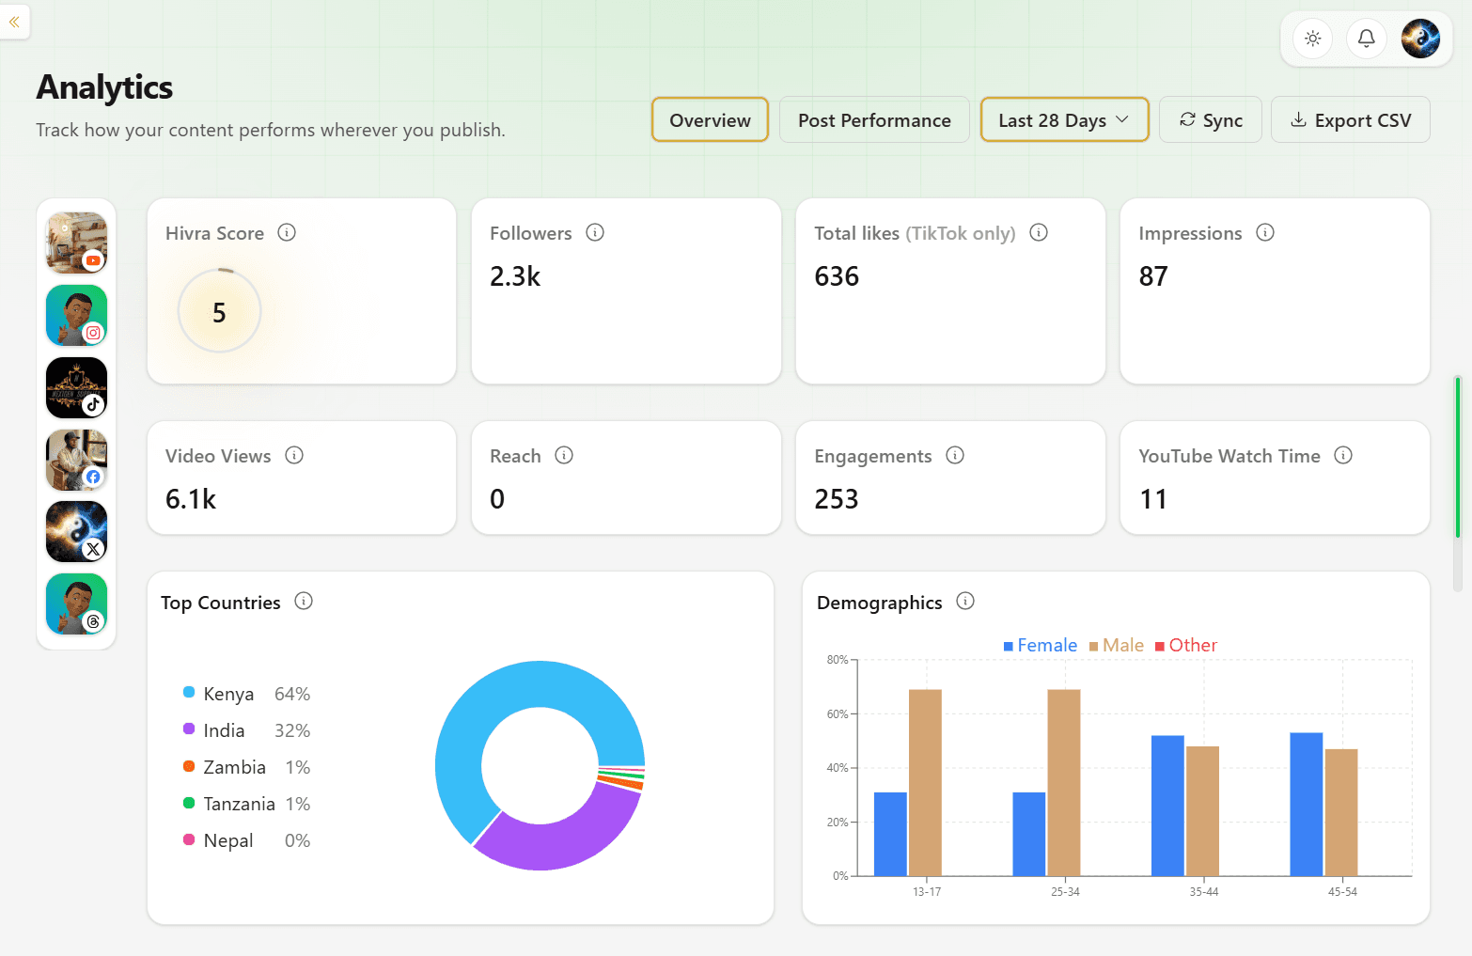Screen dimensions: 1472x956
Task: Click the Export CSV button
Action: point(1351,120)
